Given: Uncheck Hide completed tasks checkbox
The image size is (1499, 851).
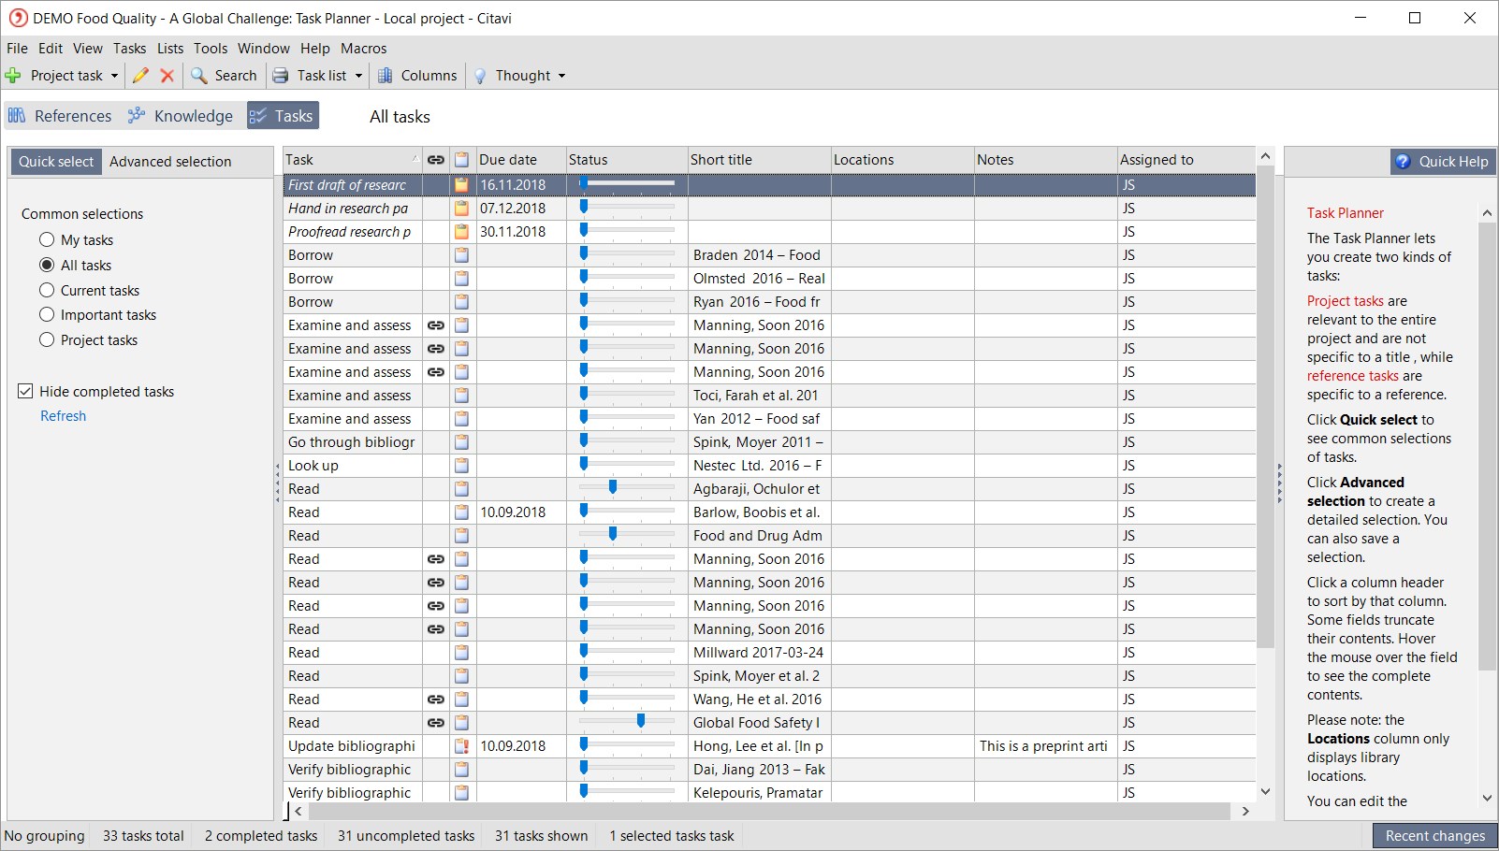Looking at the screenshot, I should point(25,392).
